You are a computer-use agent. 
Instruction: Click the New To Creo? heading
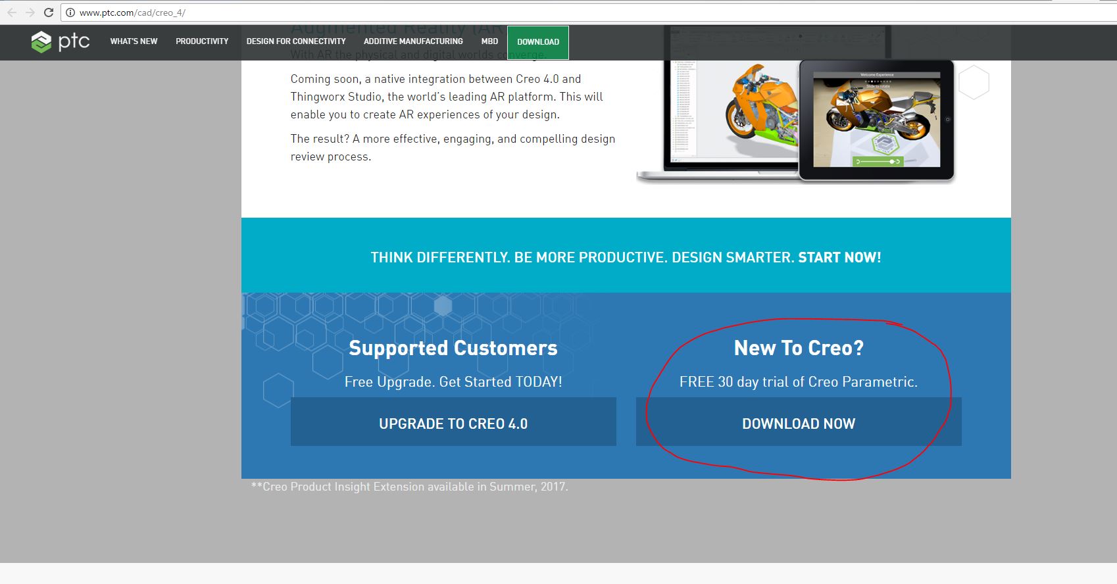pyautogui.click(x=799, y=348)
